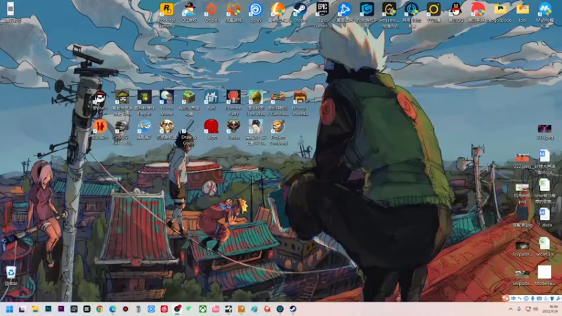Select the secret.xls spreadsheet file

pyautogui.click(x=544, y=244)
